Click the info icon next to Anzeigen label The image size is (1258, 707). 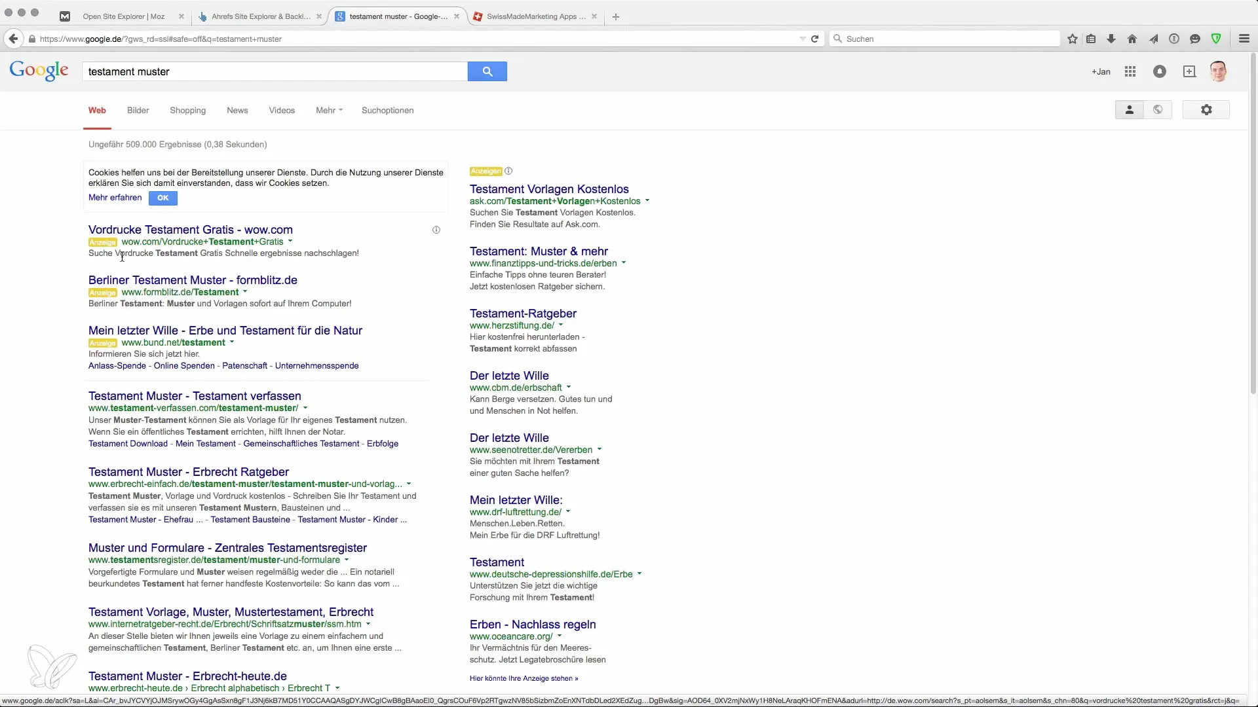508,171
